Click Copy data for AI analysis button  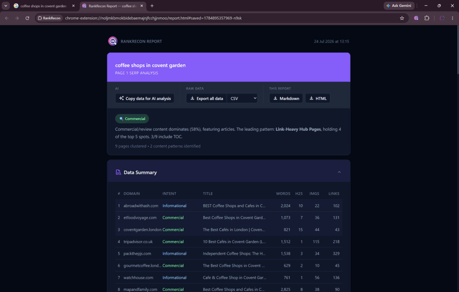(x=145, y=98)
